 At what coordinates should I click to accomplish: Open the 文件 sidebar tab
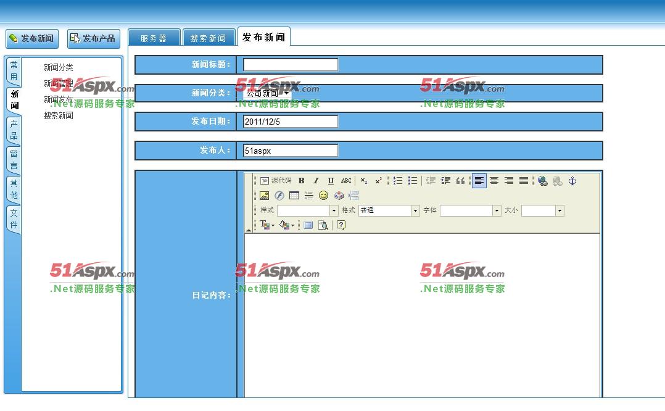(x=14, y=219)
